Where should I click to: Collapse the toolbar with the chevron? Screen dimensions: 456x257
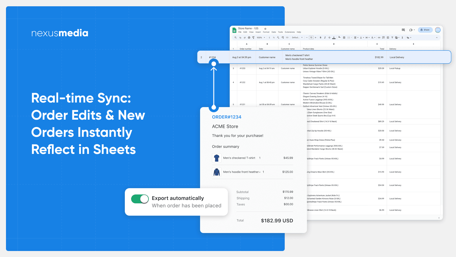[x=437, y=38]
